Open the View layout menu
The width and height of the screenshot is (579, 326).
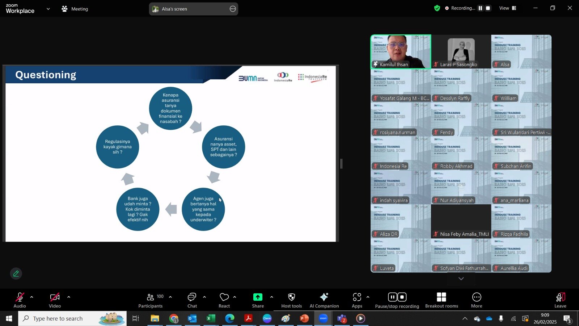[x=508, y=8]
